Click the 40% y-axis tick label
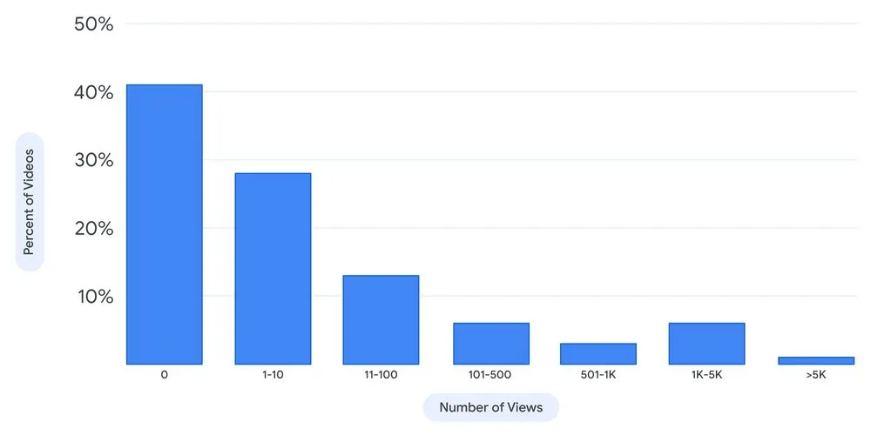The image size is (871, 435). click(94, 92)
